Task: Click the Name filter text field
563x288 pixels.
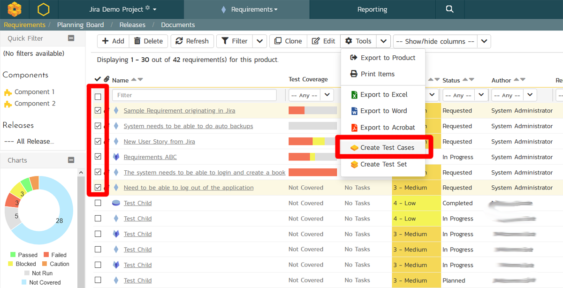Action: click(x=194, y=95)
